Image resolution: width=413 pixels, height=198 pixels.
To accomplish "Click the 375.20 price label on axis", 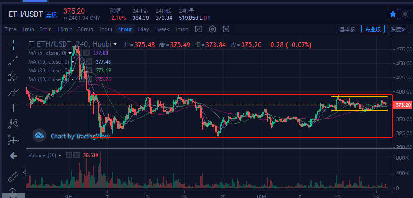I will (402, 105).
